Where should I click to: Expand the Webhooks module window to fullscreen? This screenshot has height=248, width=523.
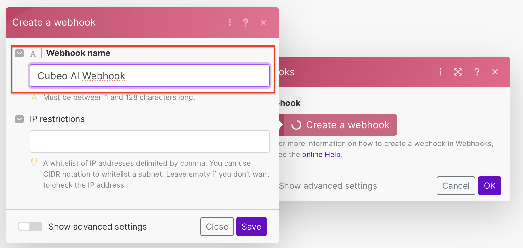[458, 72]
